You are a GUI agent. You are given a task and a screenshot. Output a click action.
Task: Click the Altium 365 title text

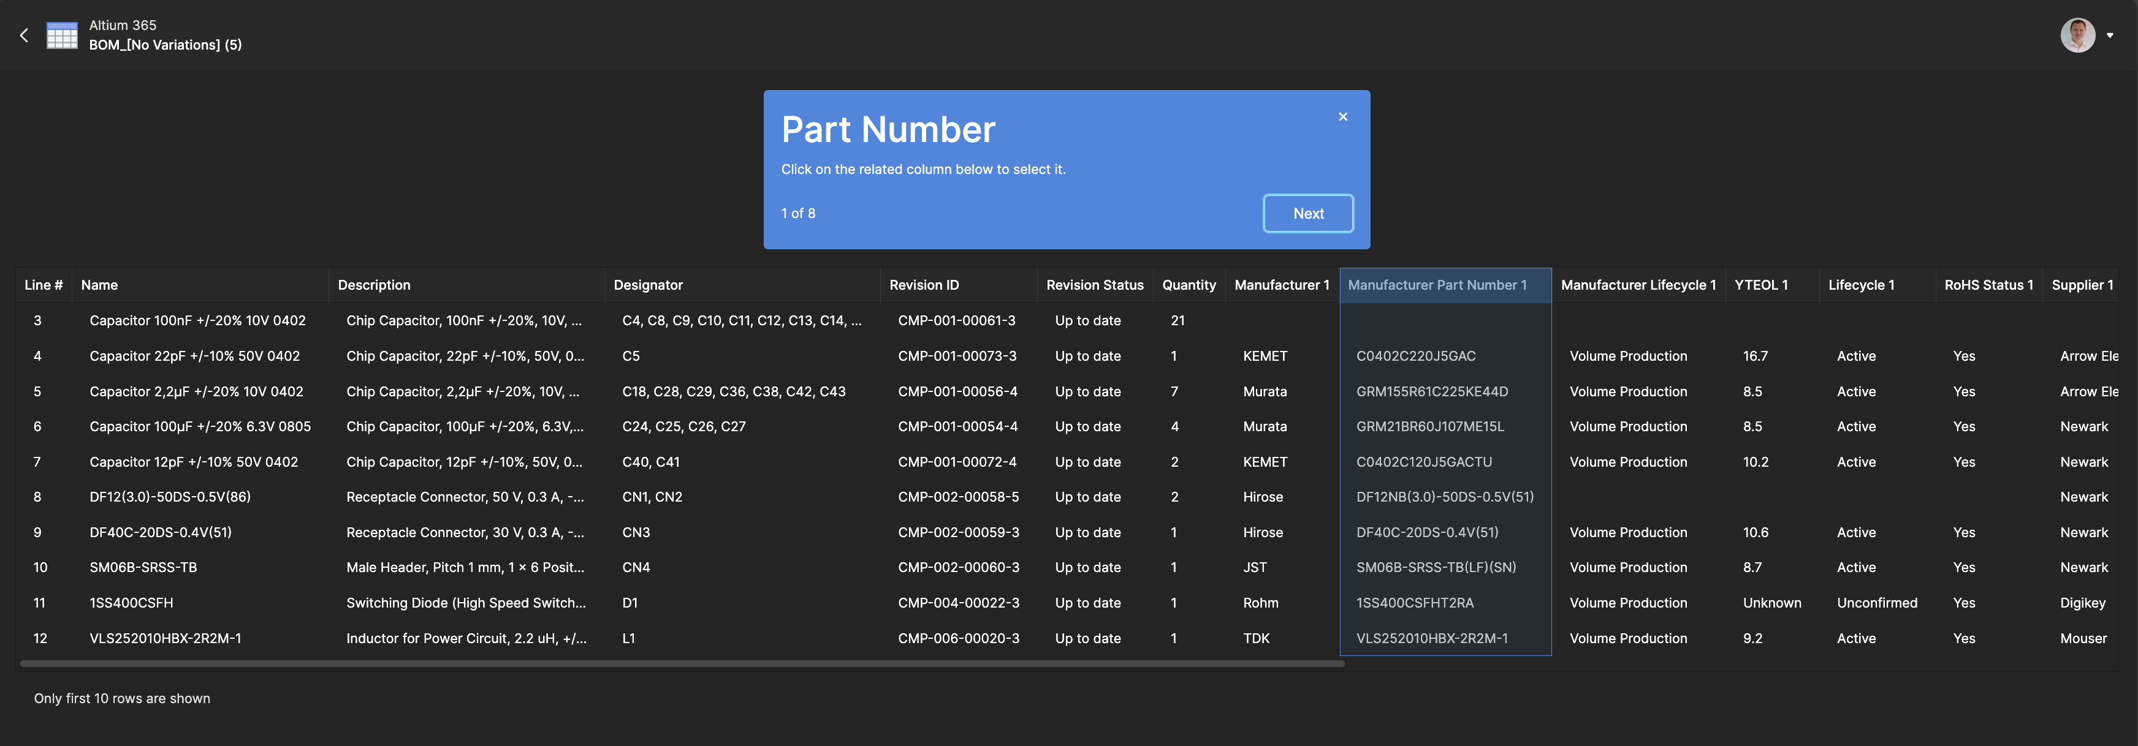123,24
